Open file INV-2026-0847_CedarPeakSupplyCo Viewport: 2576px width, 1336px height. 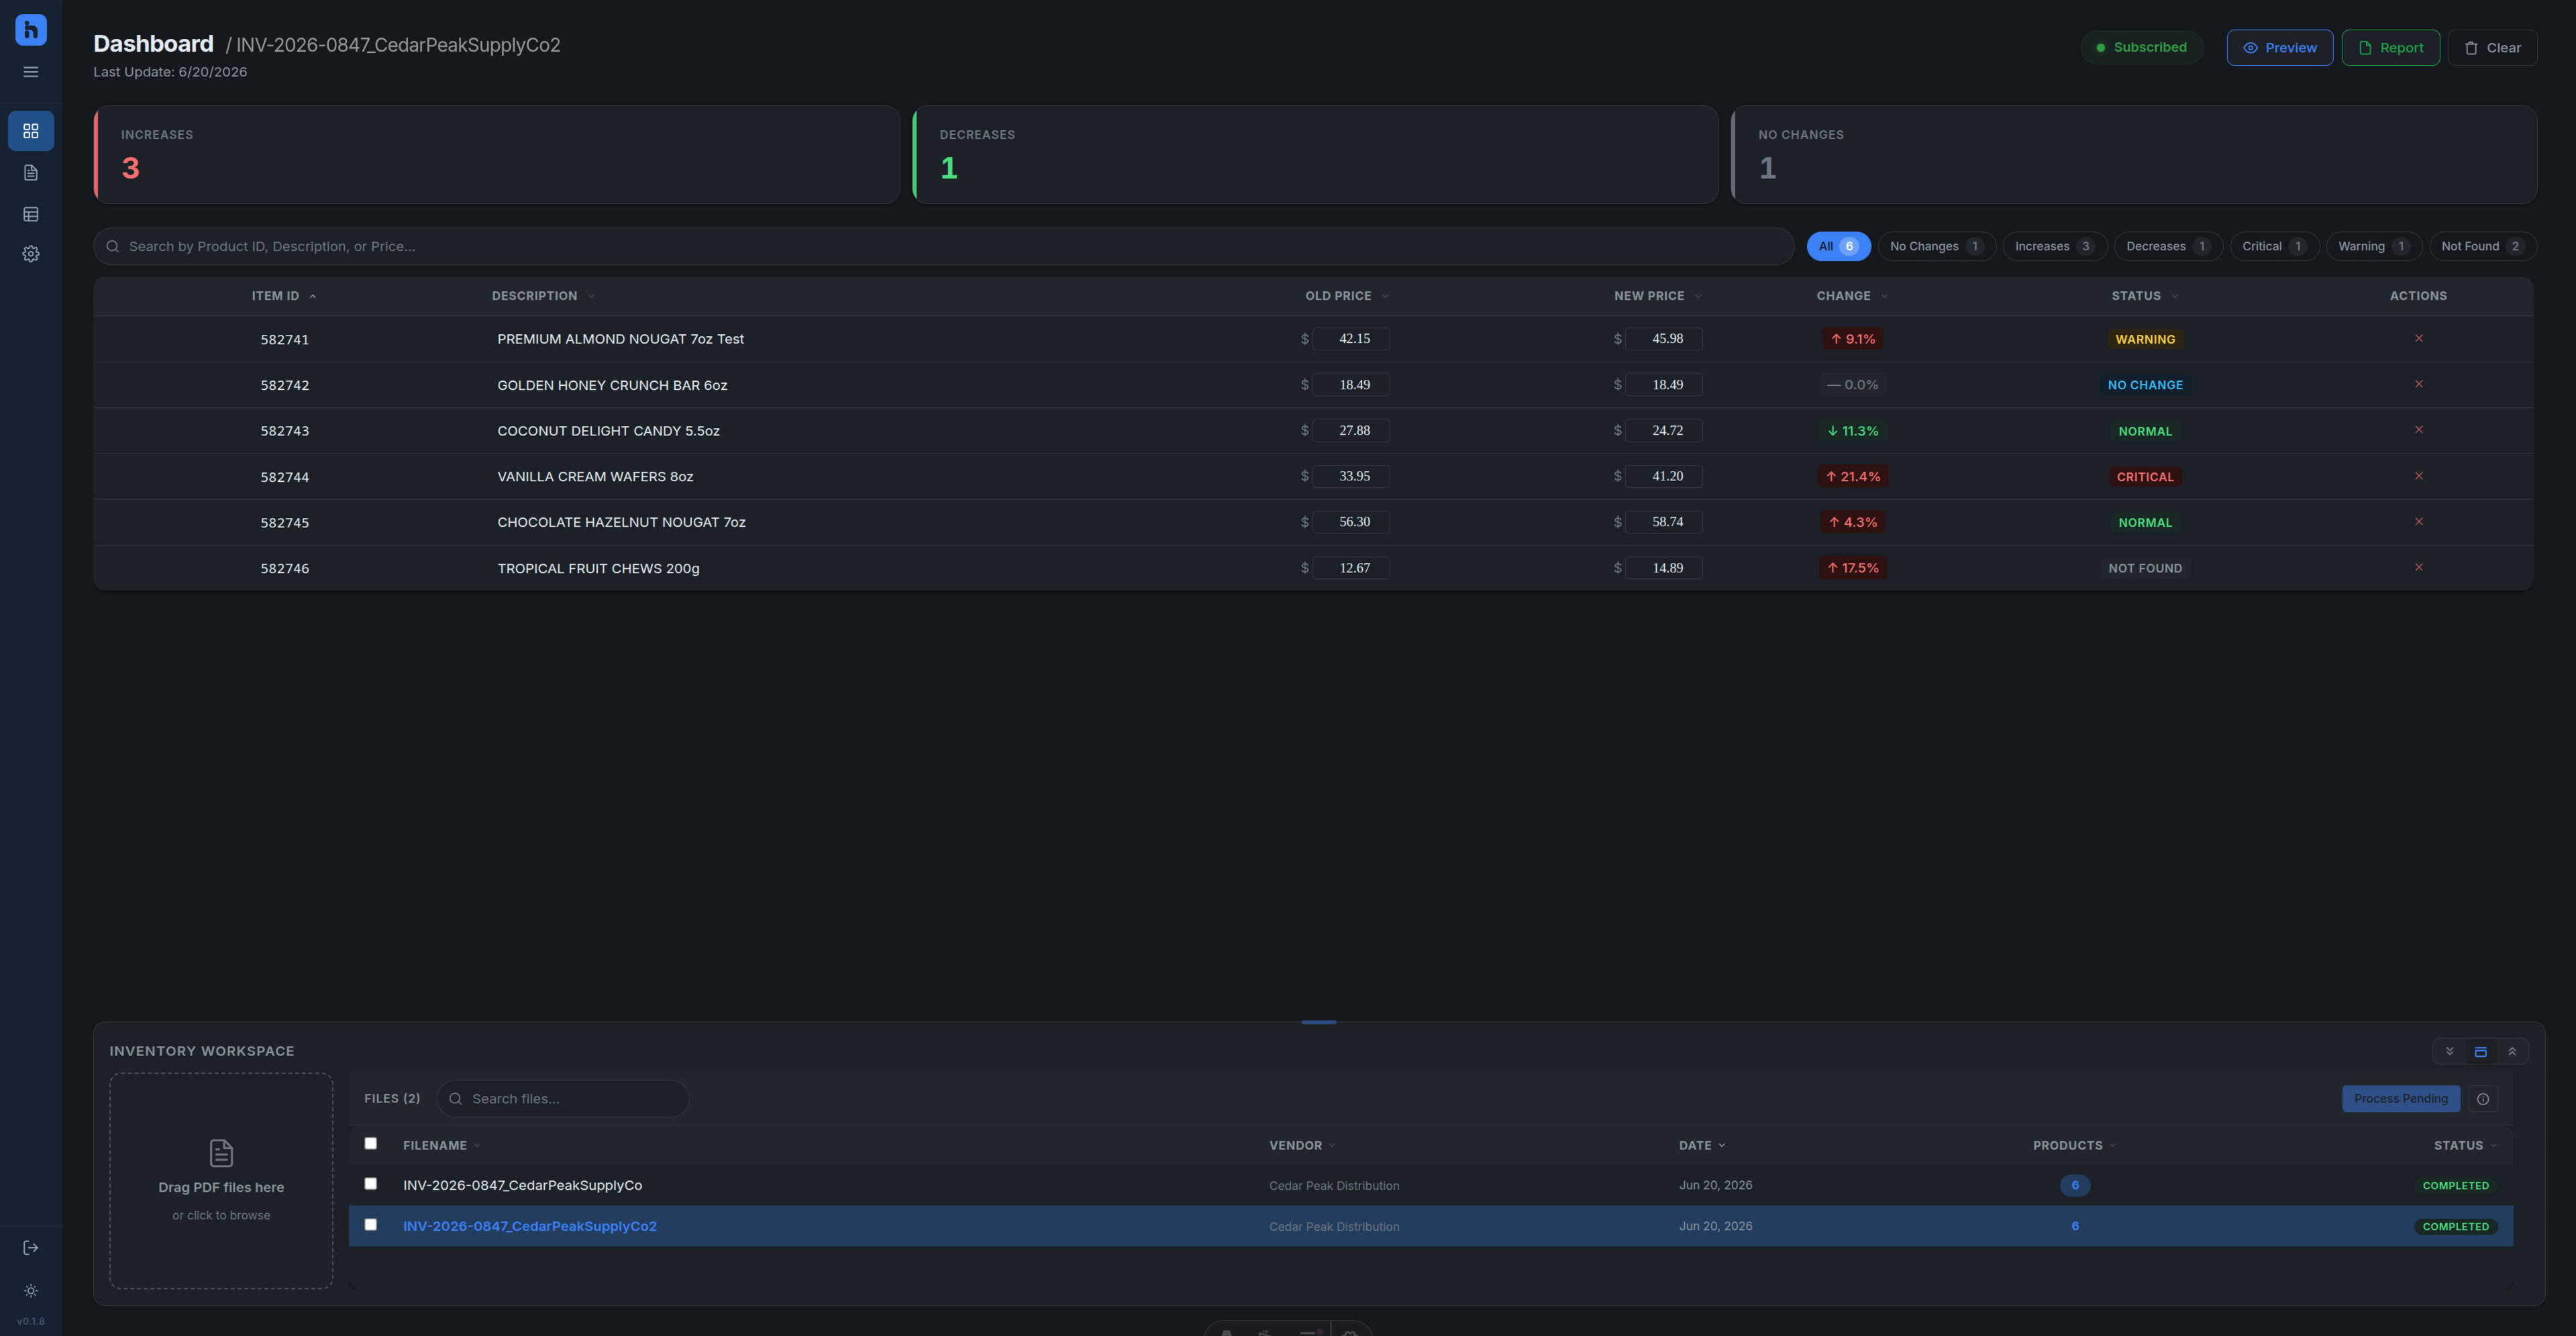[522, 1185]
